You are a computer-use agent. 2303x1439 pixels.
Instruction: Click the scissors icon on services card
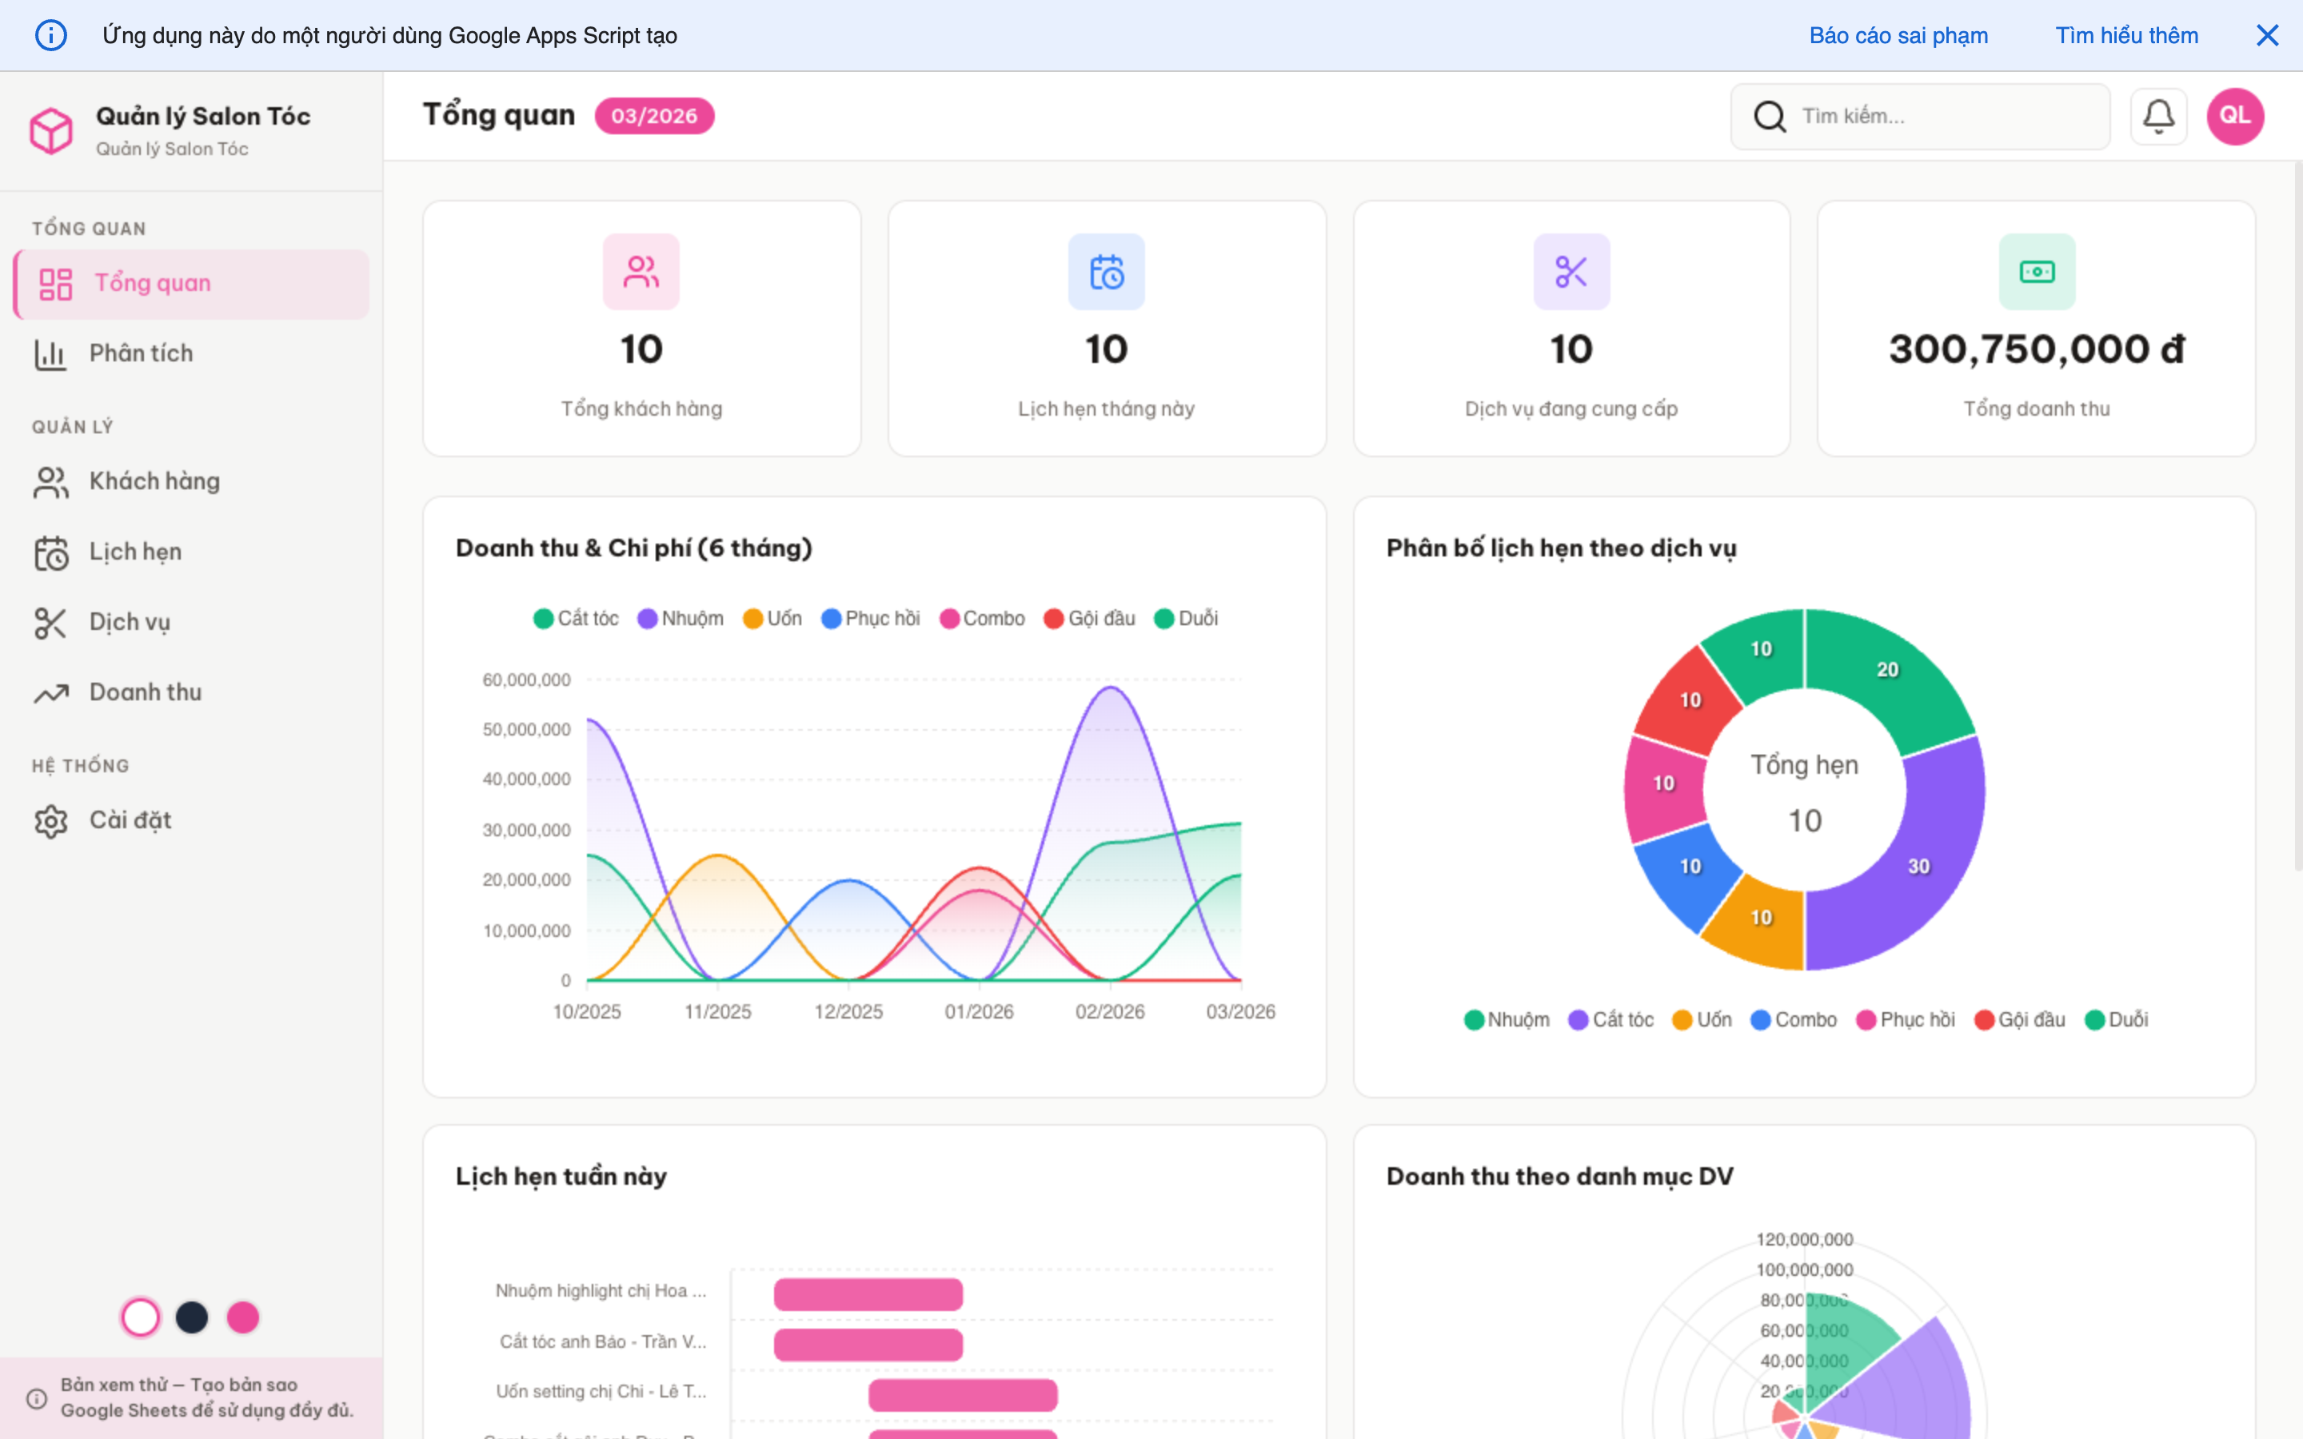(1571, 272)
